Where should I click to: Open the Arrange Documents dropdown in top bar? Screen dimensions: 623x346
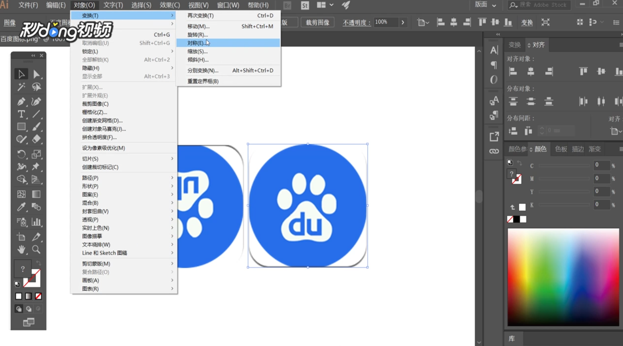point(325,5)
